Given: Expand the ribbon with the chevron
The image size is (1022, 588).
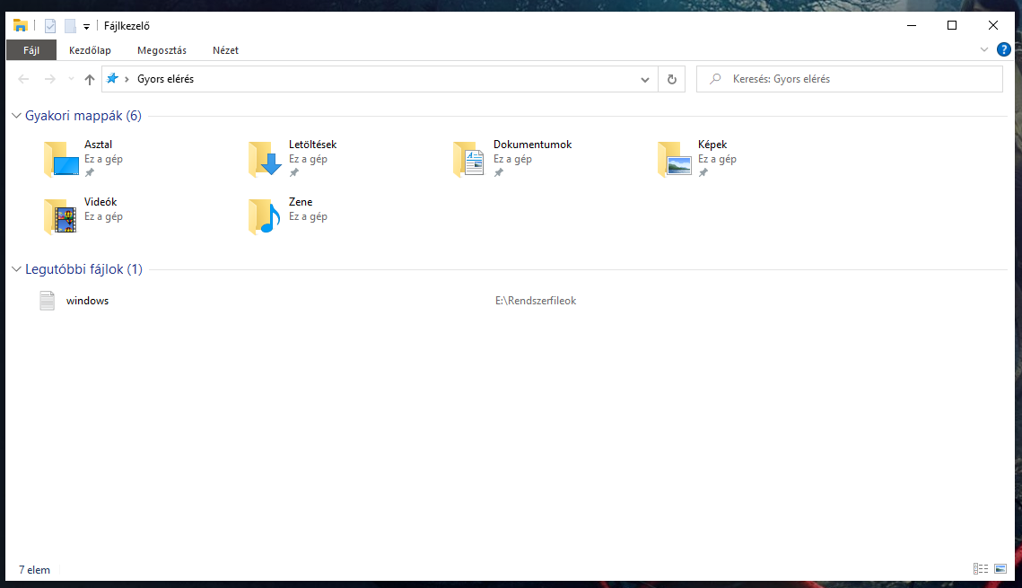Looking at the screenshot, I should coord(984,49).
